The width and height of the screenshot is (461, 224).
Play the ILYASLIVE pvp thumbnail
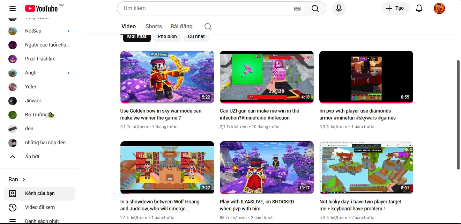pyautogui.click(x=267, y=167)
